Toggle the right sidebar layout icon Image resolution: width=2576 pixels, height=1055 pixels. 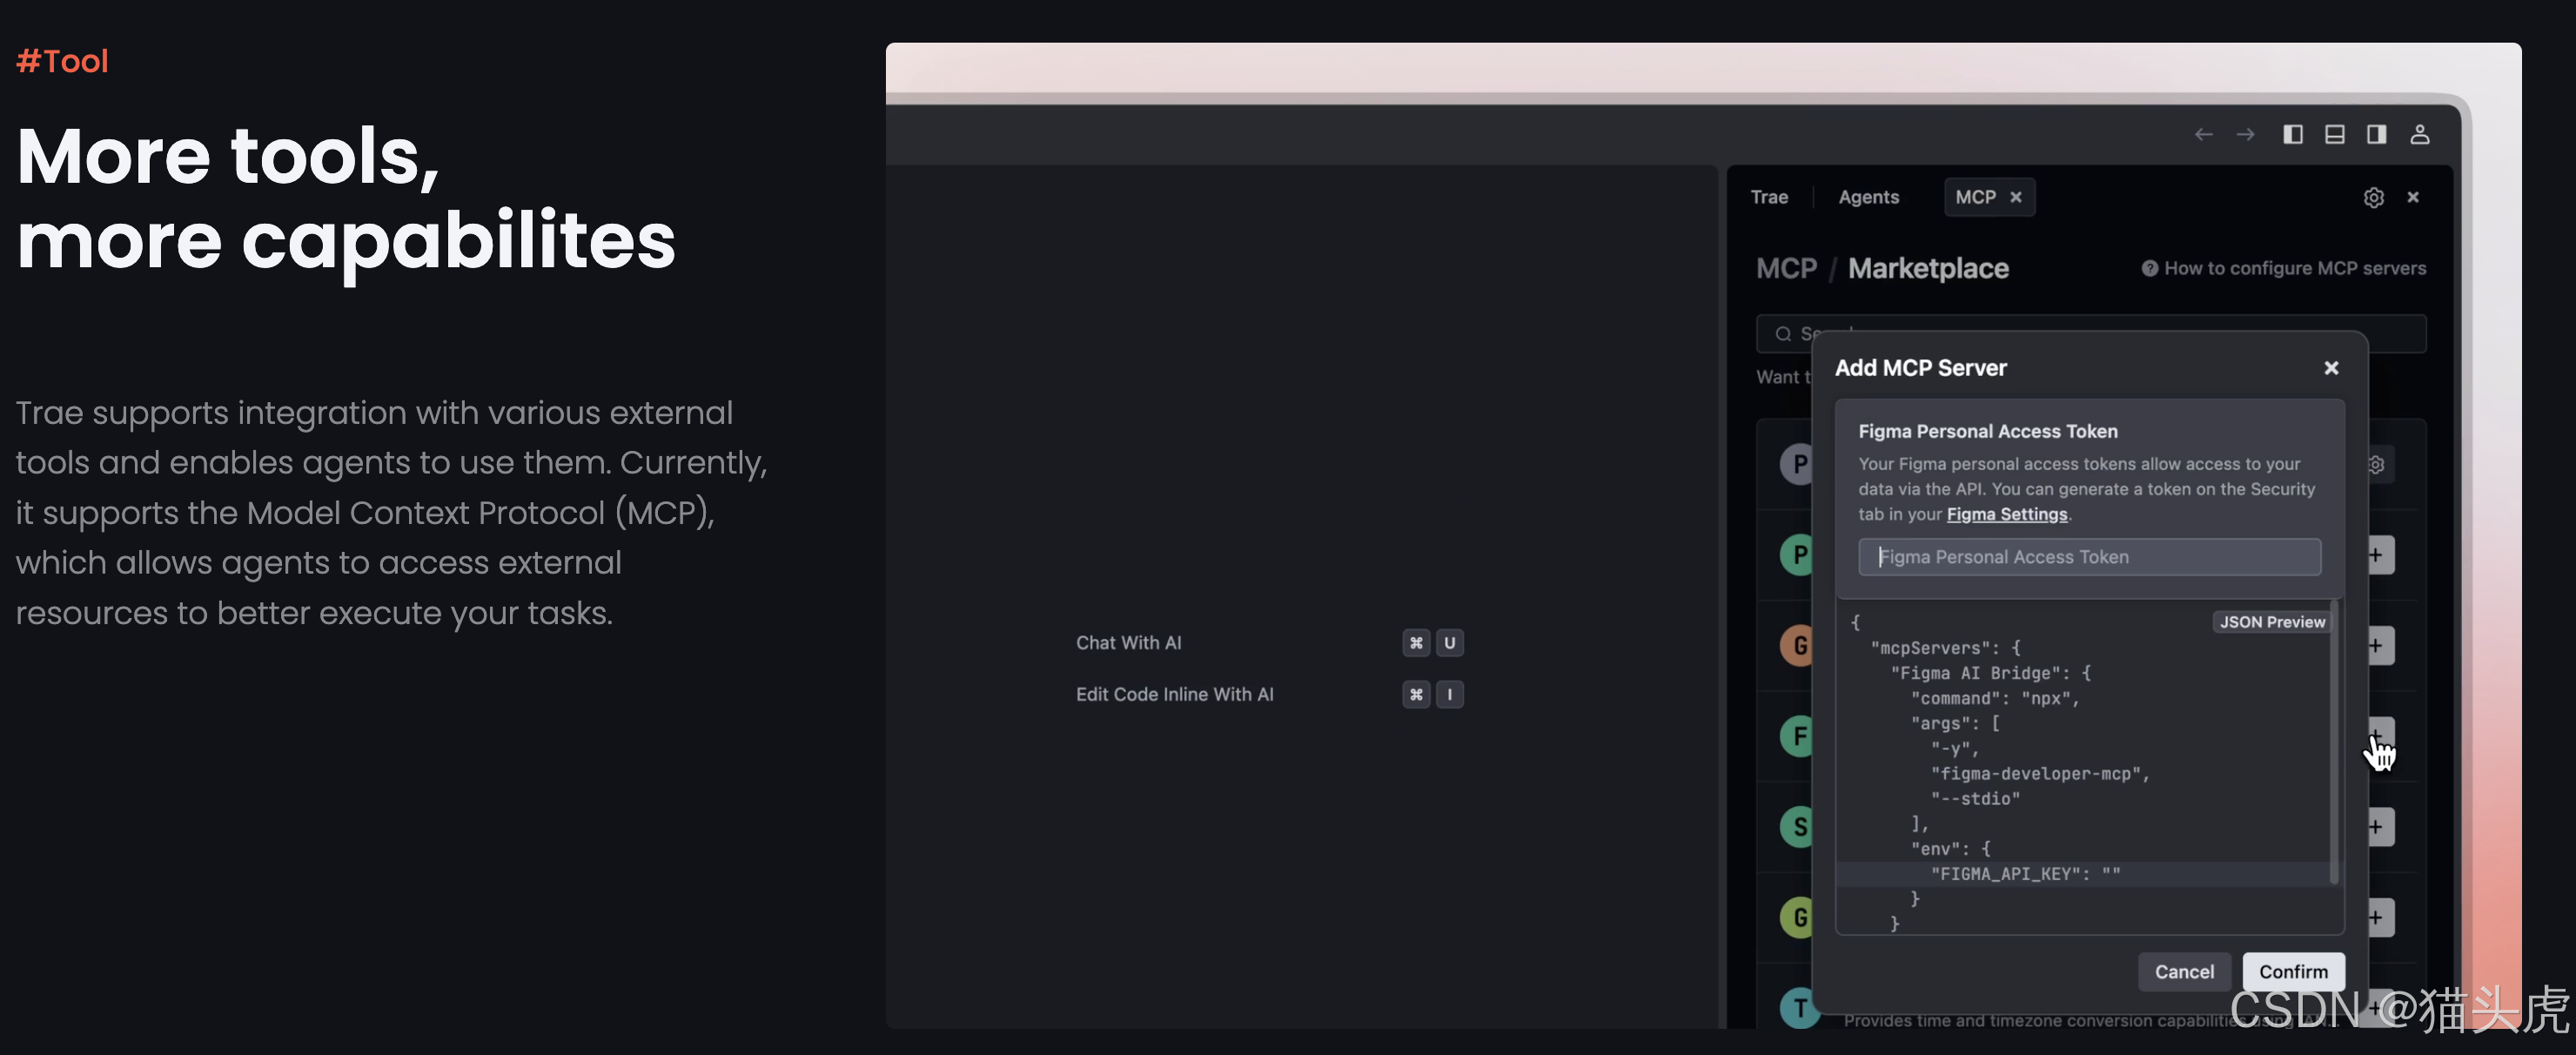[2376, 134]
